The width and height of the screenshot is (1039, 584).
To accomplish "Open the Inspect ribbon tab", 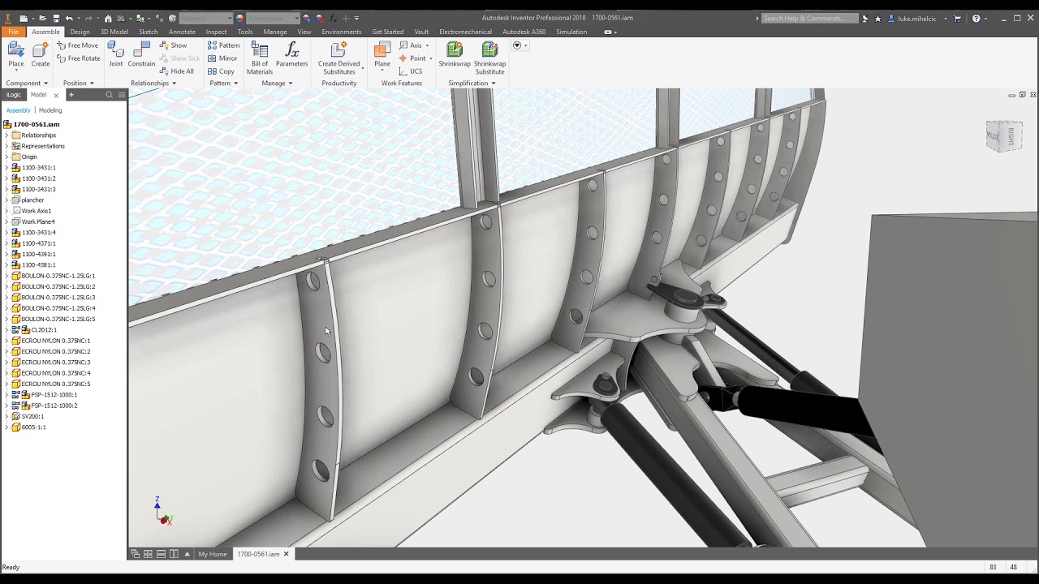I will click(216, 32).
